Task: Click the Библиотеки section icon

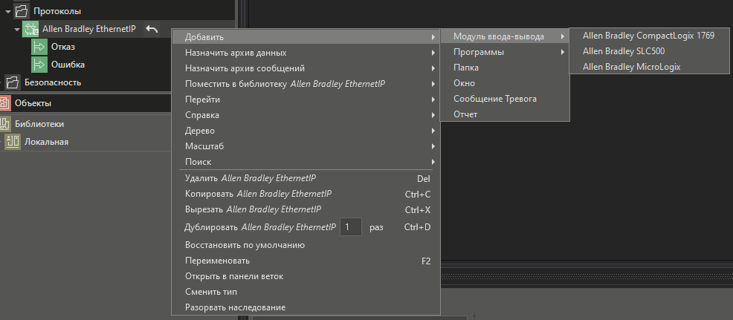Action: [x=4, y=124]
